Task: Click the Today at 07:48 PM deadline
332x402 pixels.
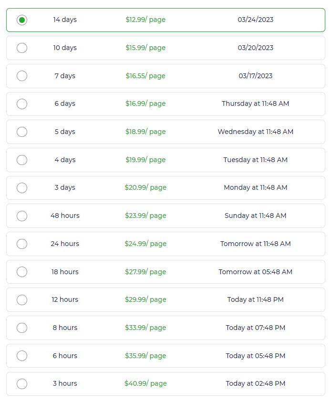Action: (x=255, y=328)
